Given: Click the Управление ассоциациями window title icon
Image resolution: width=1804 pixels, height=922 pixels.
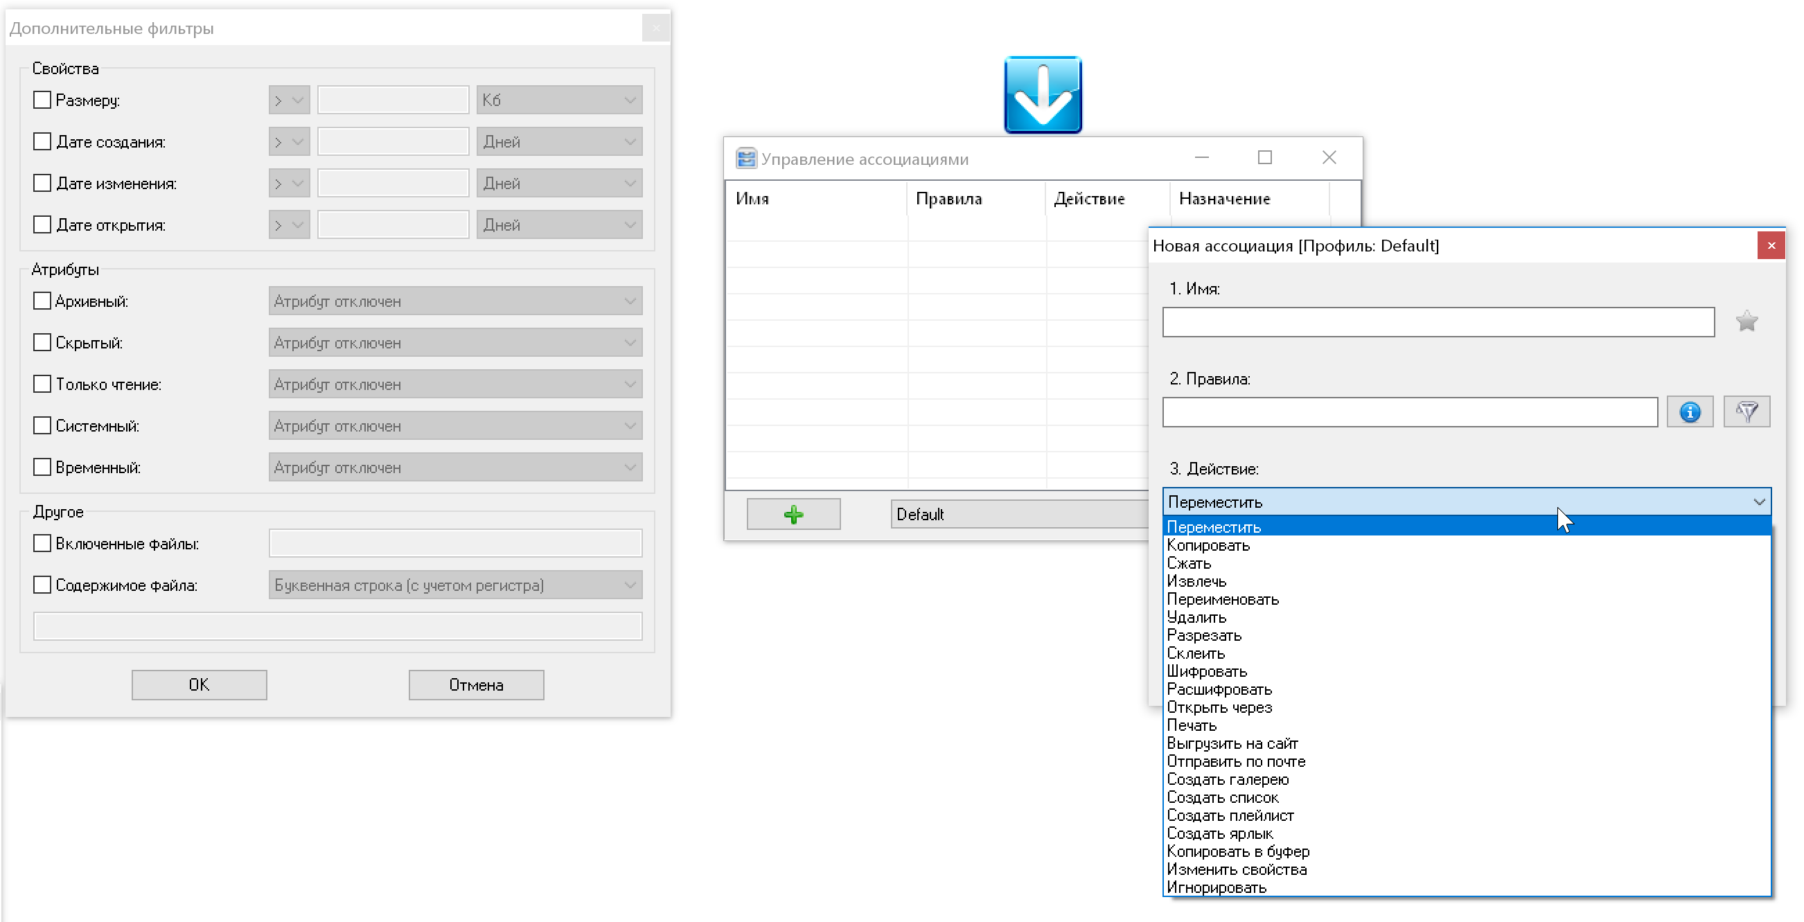Looking at the screenshot, I should [x=746, y=158].
